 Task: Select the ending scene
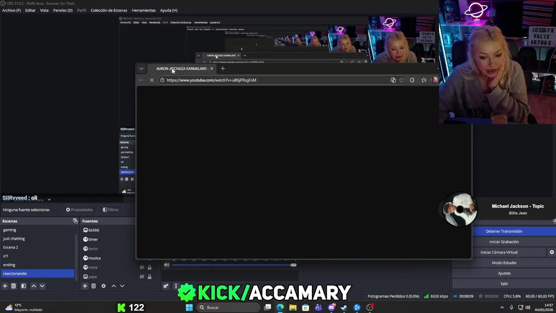38,265
